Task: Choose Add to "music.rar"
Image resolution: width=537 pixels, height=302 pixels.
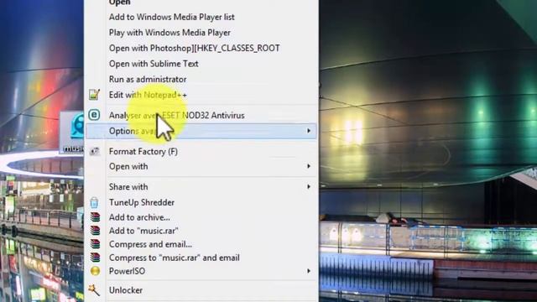Action: coord(143,231)
